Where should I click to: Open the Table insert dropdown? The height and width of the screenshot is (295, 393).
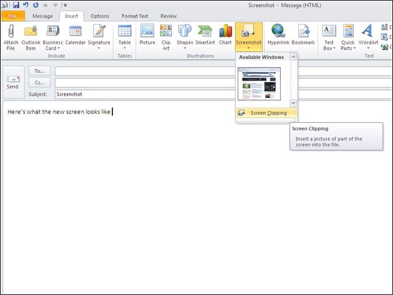pyautogui.click(x=124, y=37)
